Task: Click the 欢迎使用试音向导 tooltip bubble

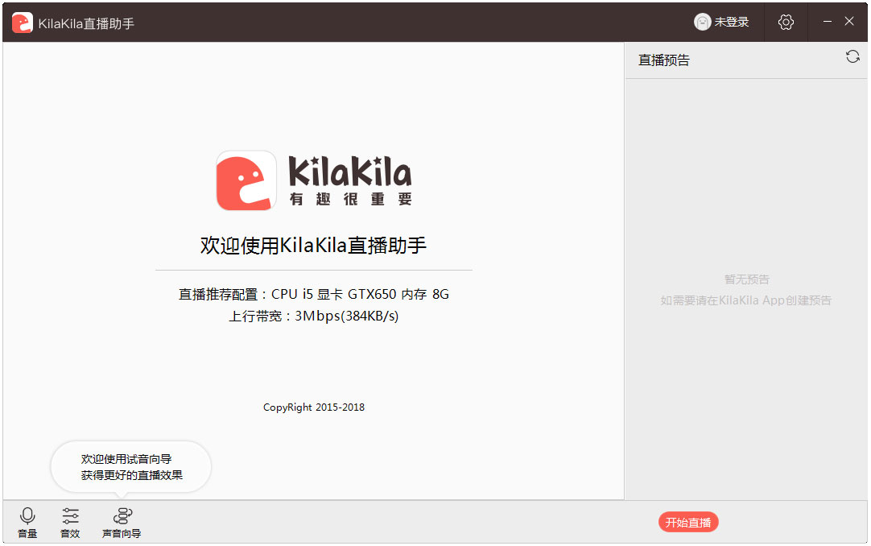Action: (x=131, y=467)
